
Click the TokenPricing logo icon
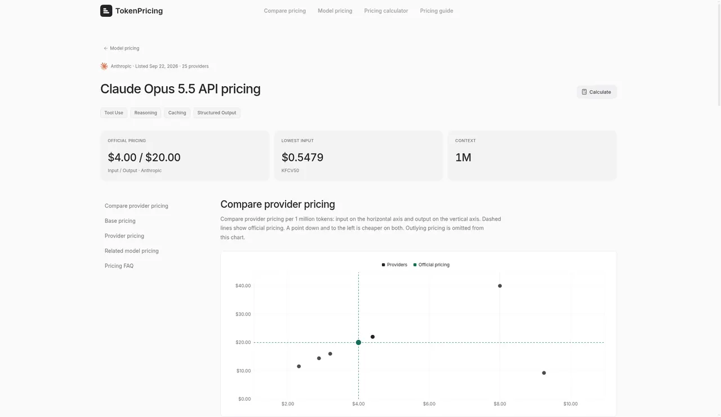106,11
